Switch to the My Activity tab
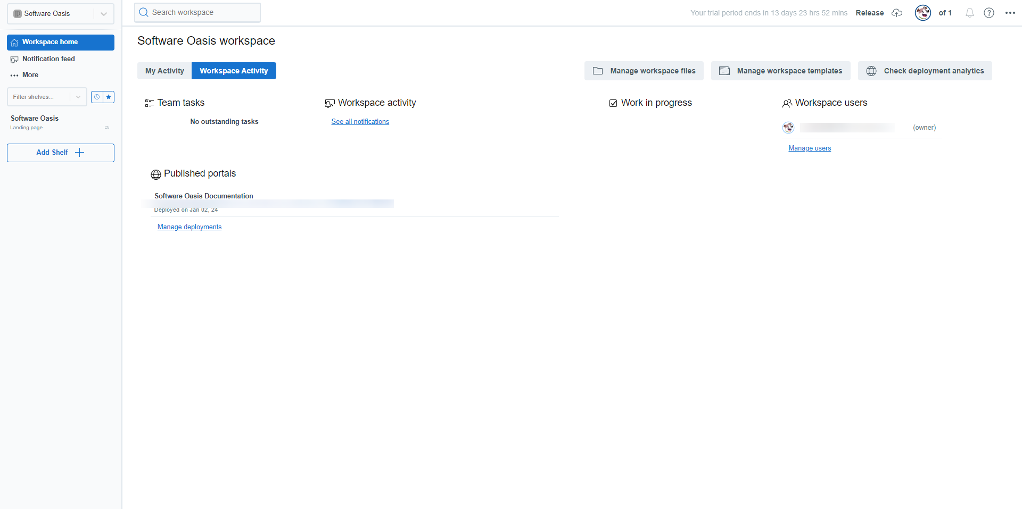 164,70
